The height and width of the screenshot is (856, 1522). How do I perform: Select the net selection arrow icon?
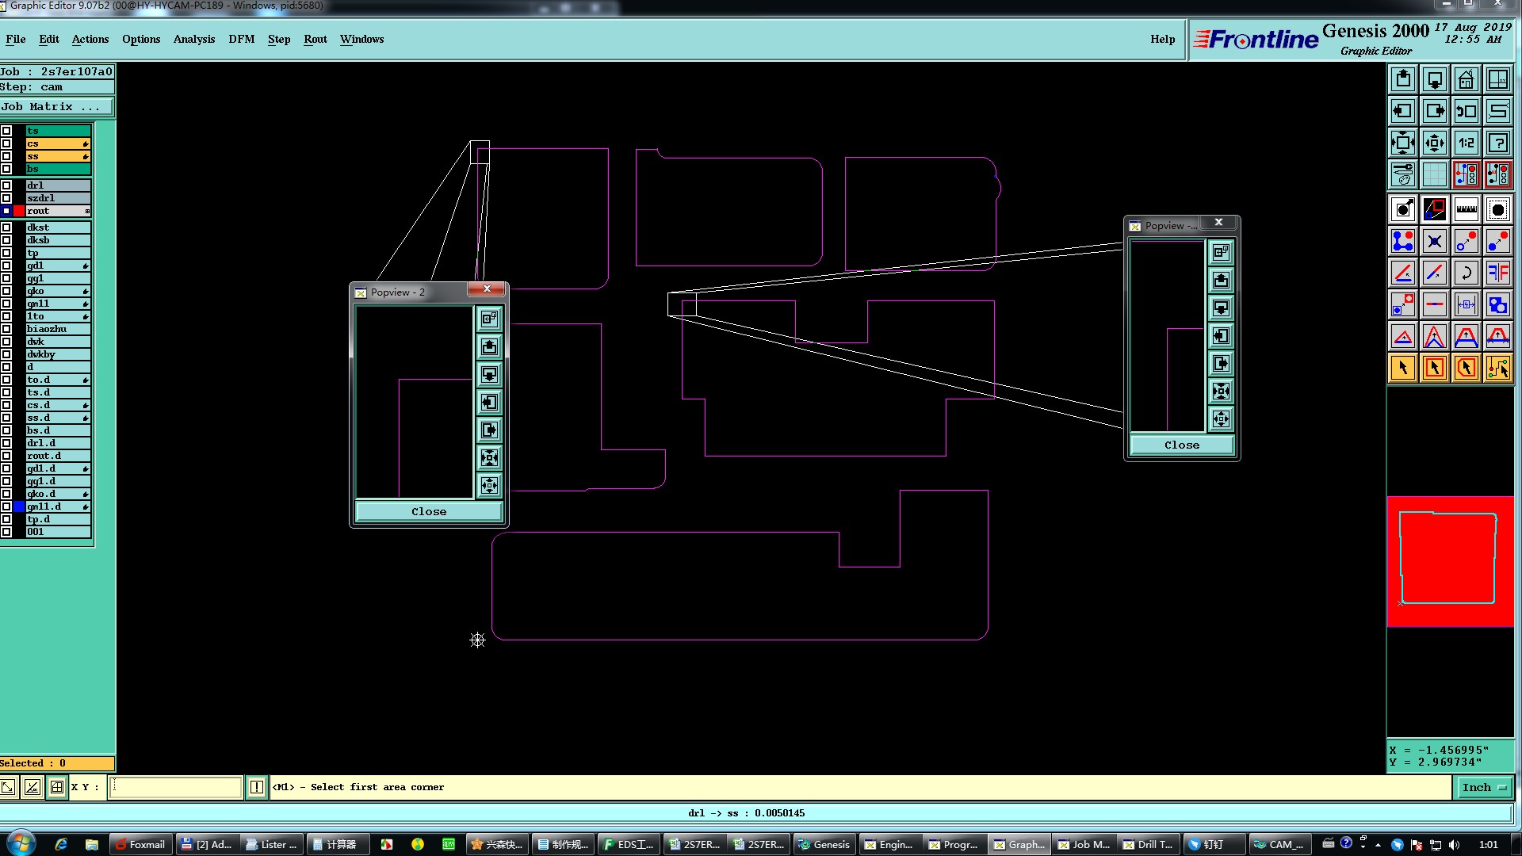[1497, 368]
